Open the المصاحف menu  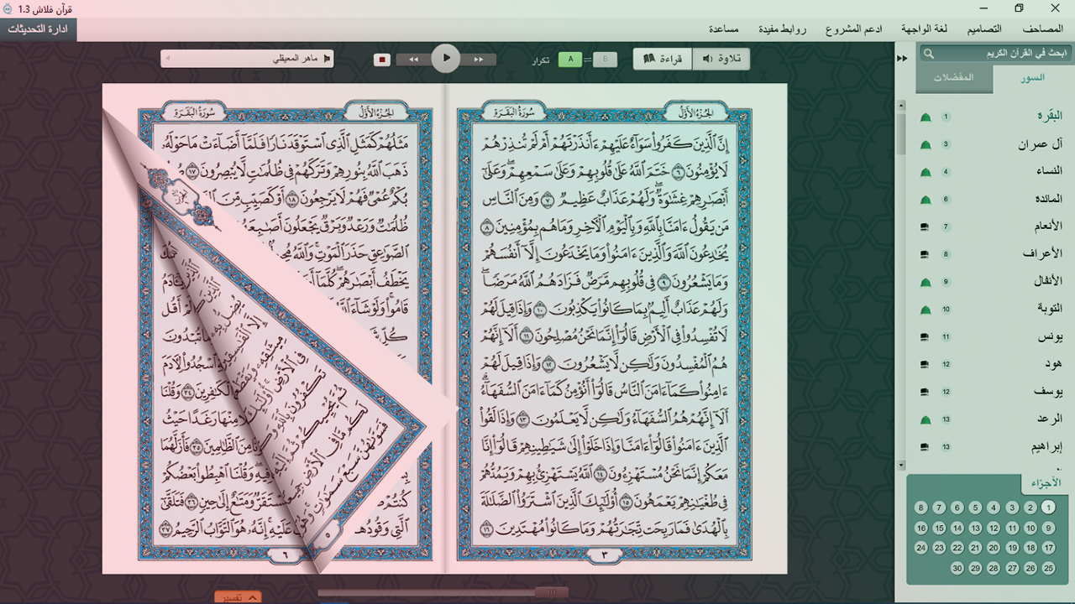coord(1043,29)
